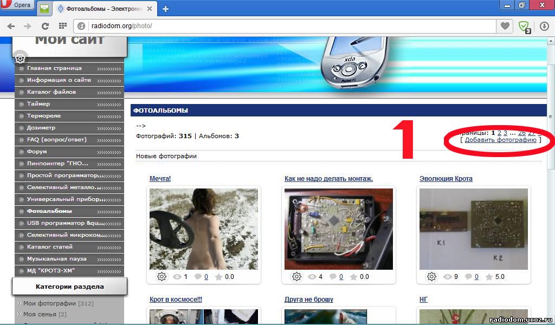Click the address bar showing radiodom.org/photo/

point(285,26)
